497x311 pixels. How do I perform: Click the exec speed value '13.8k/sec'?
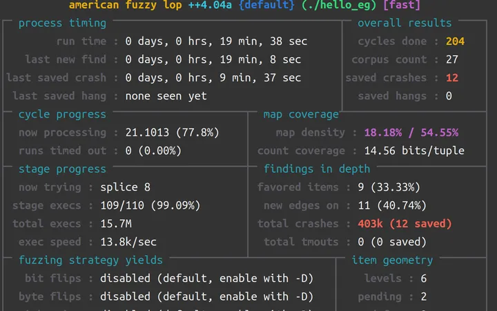(128, 242)
